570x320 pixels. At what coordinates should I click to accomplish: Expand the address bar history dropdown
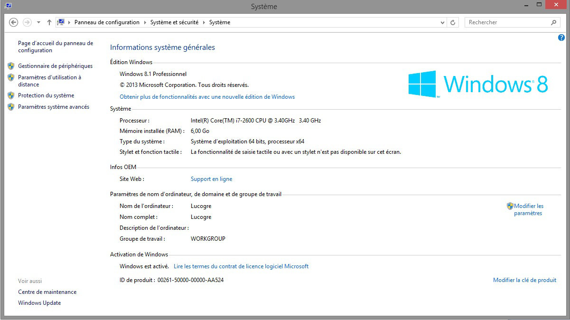tap(442, 22)
